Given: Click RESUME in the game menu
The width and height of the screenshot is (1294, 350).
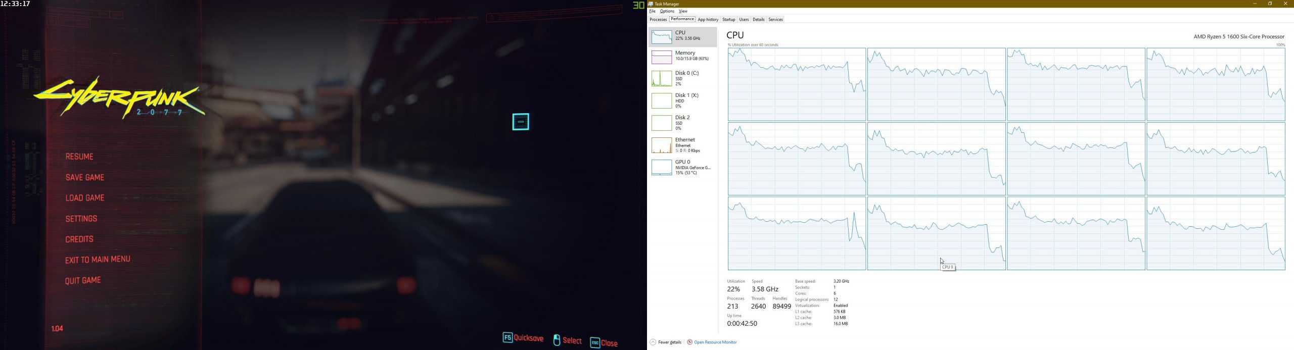Looking at the screenshot, I should (79, 157).
